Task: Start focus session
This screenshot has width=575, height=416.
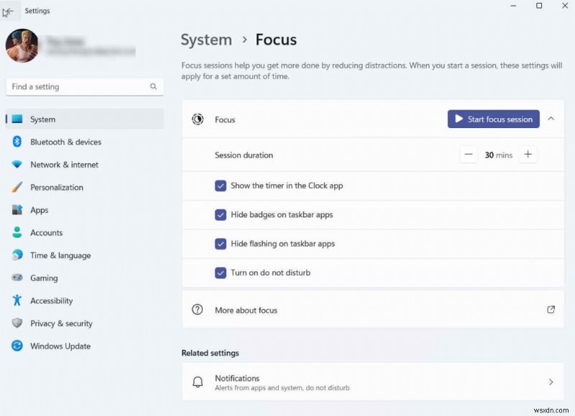Action: [x=493, y=119]
